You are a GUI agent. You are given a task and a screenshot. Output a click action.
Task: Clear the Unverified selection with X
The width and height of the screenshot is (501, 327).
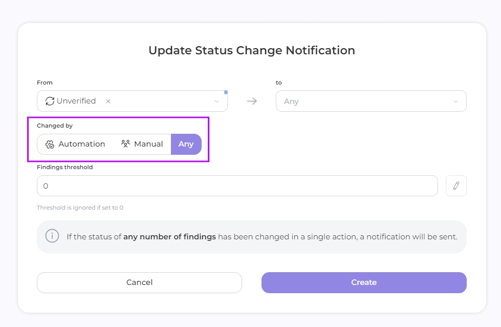click(108, 101)
